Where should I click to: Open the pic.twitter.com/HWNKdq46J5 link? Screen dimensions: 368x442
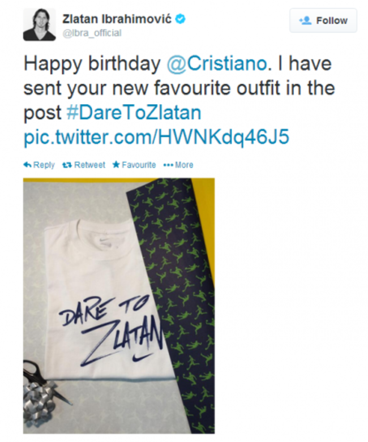pos(156,138)
